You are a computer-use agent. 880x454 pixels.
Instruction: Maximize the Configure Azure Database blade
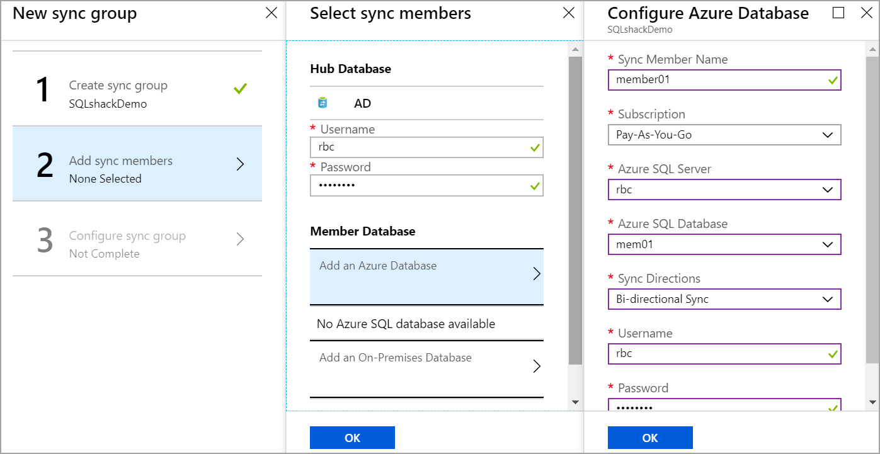pos(838,13)
